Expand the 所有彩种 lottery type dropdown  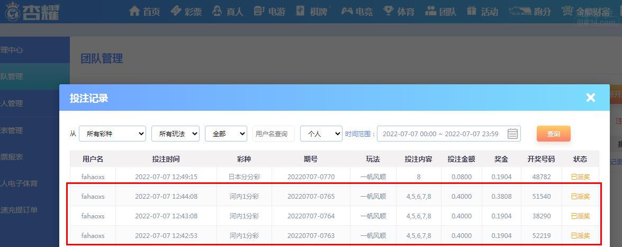[x=112, y=134]
